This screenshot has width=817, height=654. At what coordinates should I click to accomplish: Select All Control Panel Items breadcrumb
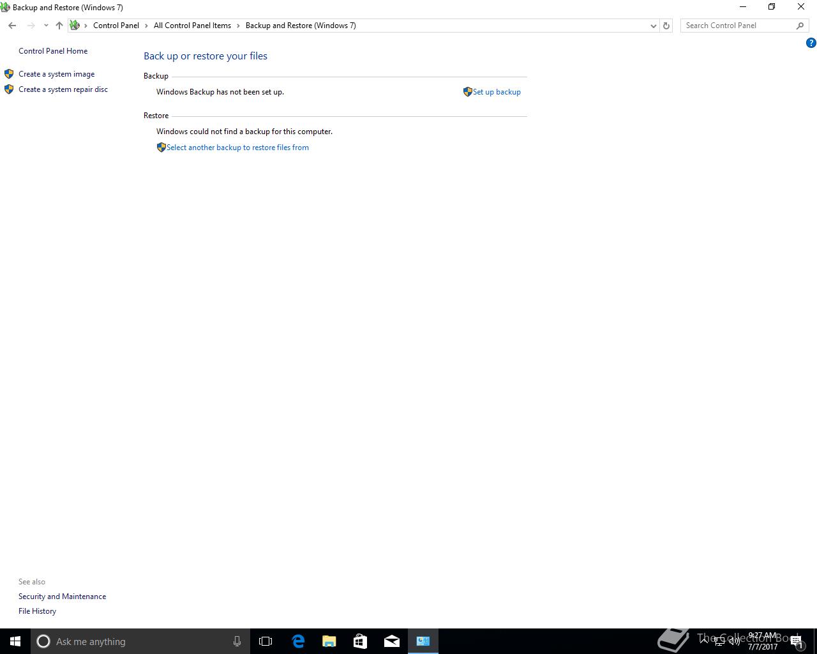coord(192,26)
